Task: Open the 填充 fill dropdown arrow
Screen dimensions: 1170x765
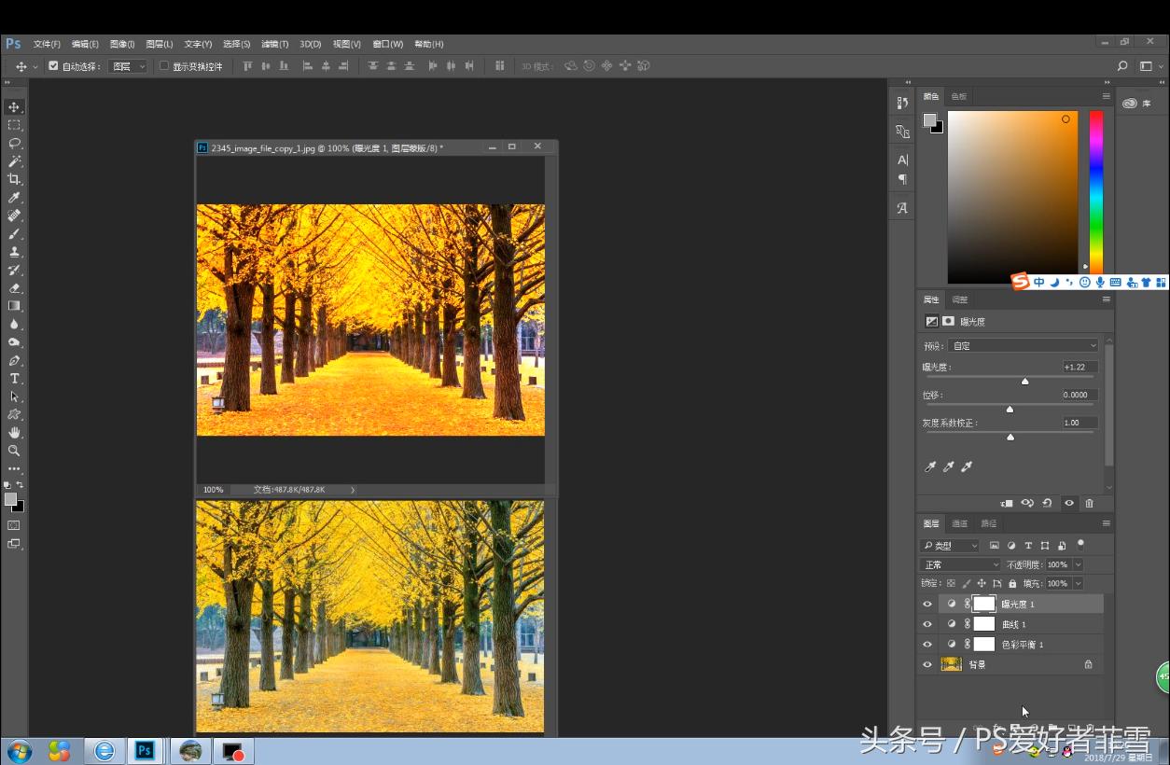Action: pyautogui.click(x=1078, y=583)
